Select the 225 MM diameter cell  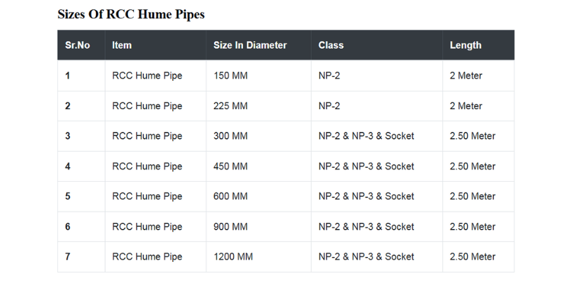click(x=259, y=106)
